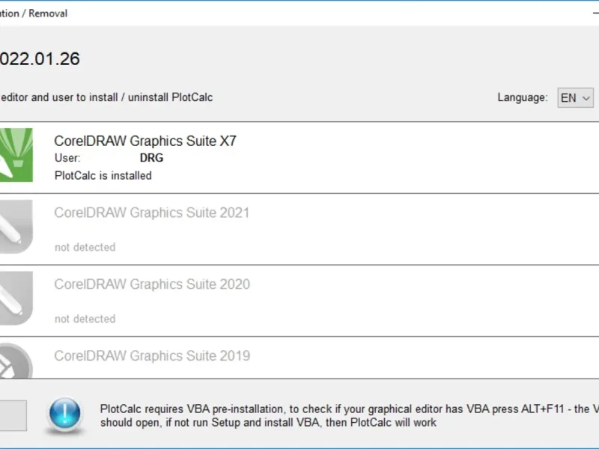The width and height of the screenshot is (599, 449).
Task: Select the CorelDRAW Graphics Suite X7 title
Action: coord(145,141)
